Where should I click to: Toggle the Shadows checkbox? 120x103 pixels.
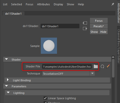45,102
